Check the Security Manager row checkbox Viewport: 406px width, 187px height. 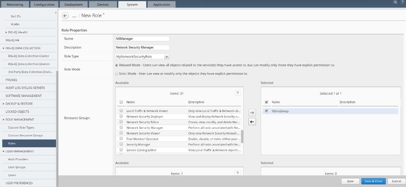(x=121, y=144)
